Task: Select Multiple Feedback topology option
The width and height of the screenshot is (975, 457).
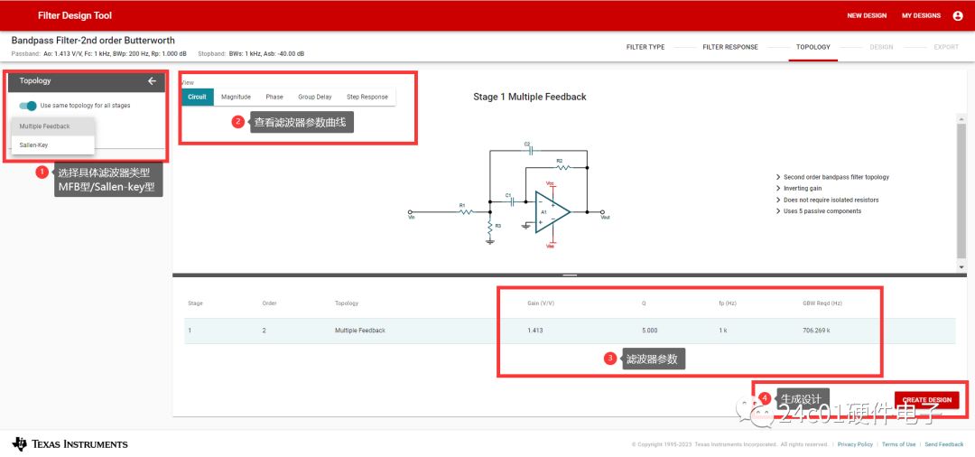Action: pyautogui.click(x=53, y=126)
